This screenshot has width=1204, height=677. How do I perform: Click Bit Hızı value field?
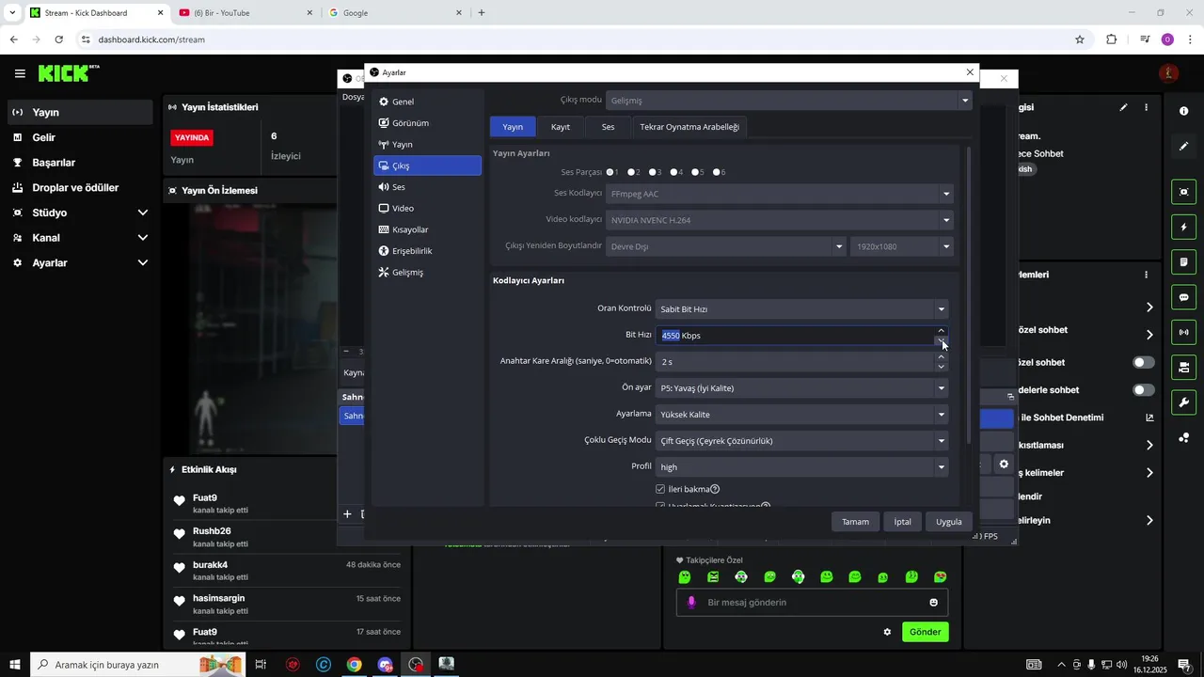(x=795, y=335)
